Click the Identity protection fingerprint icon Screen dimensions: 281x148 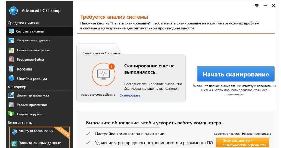(x=14, y=143)
